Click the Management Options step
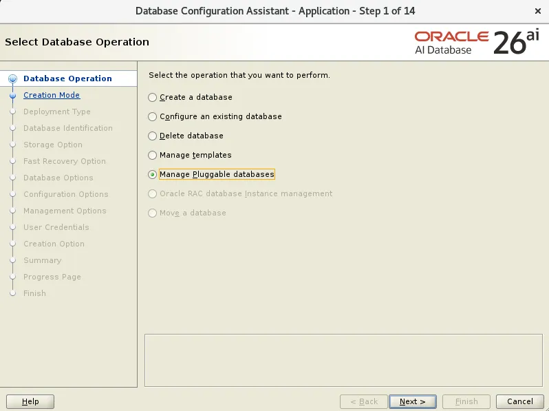 65,211
